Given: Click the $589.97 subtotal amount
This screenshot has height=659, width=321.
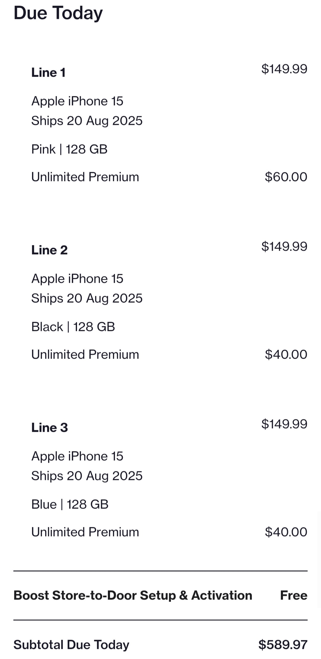Looking at the screenshot, I should [x=283, y=645].
